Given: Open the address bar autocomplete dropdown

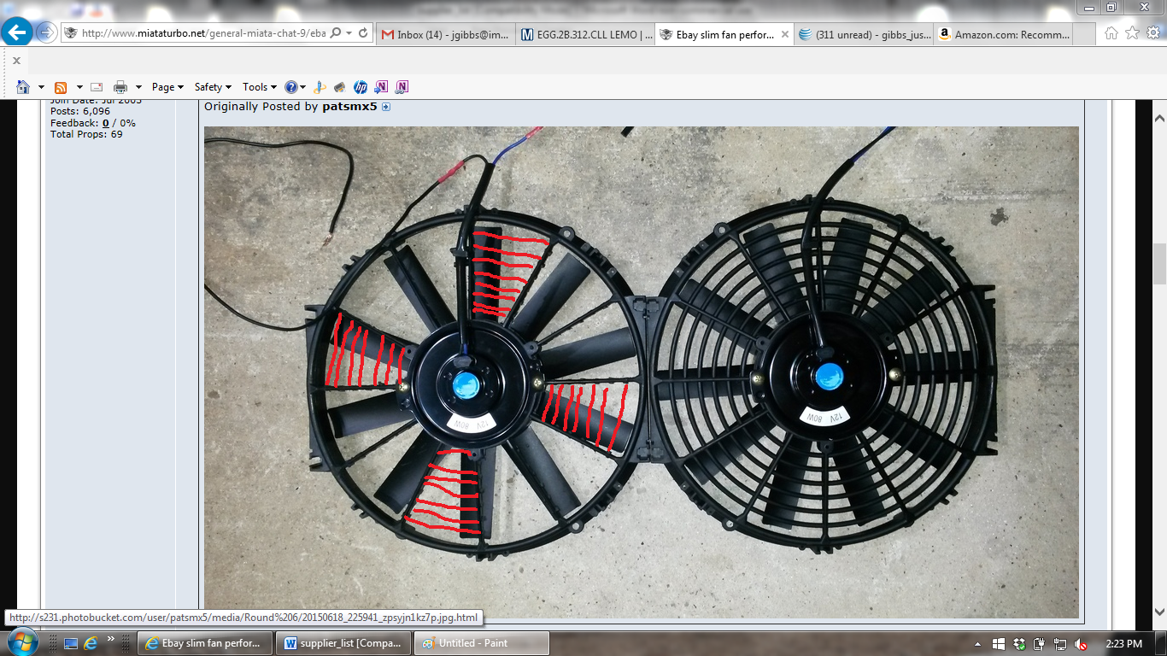Looking at the screenshot, I should click(x=350, y=33).
